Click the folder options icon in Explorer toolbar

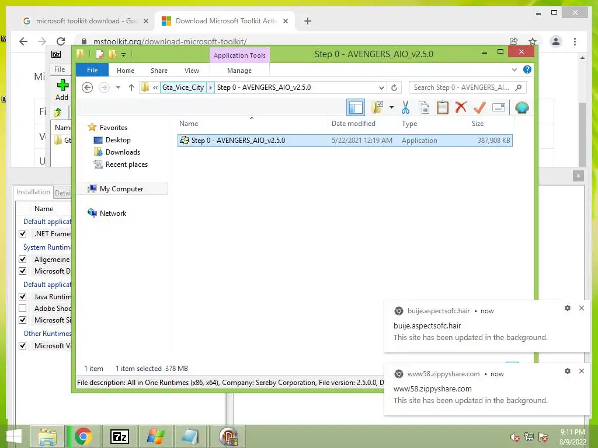(x=378, y=107)
